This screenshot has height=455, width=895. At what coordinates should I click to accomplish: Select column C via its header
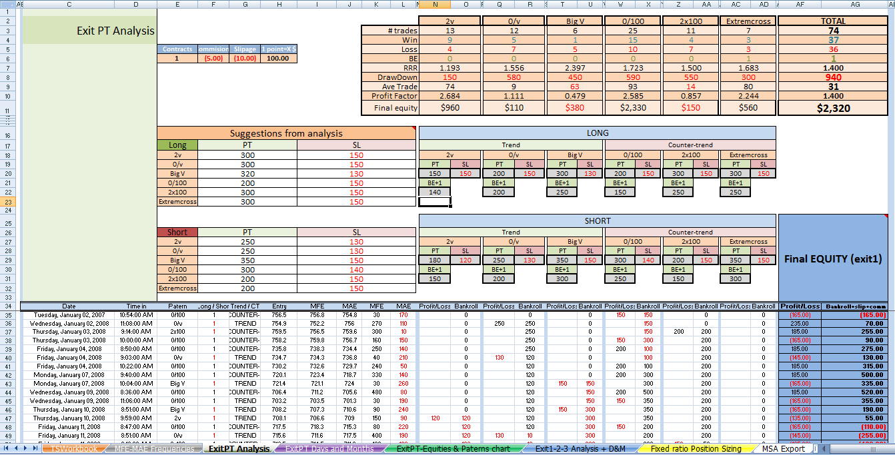pos(69,4)
